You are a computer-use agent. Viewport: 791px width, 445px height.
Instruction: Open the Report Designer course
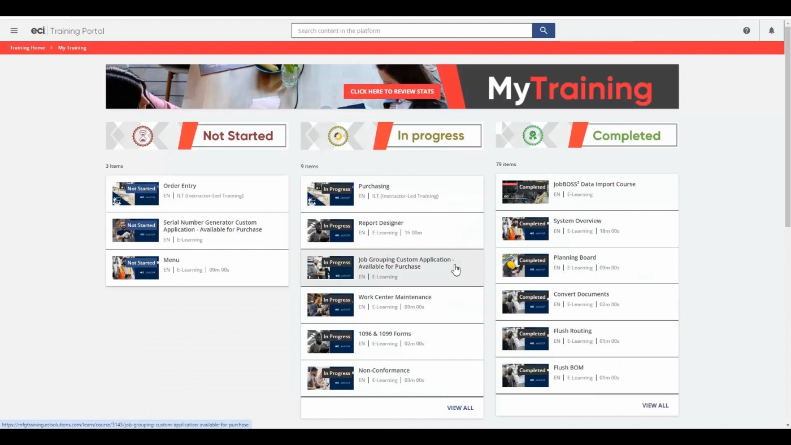392,231
